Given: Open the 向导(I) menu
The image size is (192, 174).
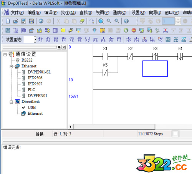Looking at the screenshot, I should (x=155, y=13).
